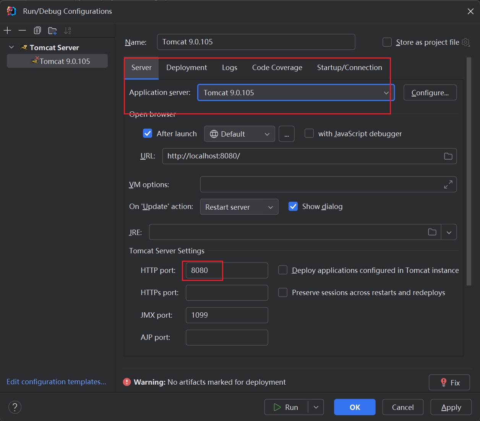Click the Apply button
Viewport: 480px width, 421px height.
451,407
